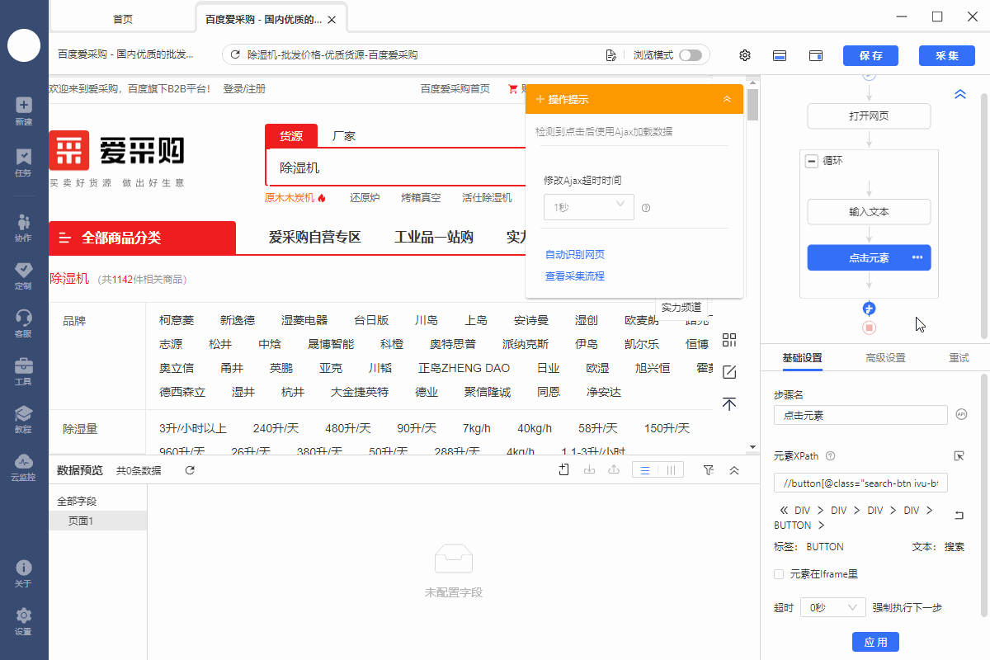The height and width of the screenshot is (660, 990).
Task: Open 关于 in the left sidebar
Action: point(23,574)
